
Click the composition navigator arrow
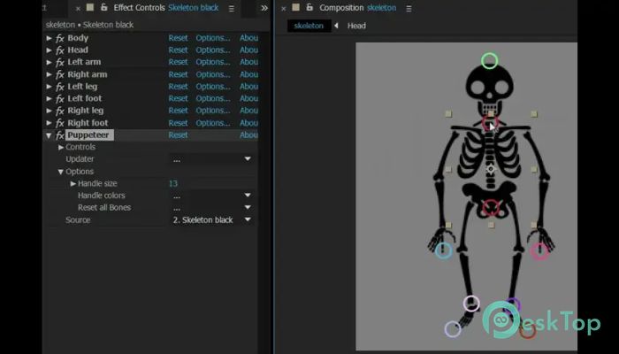(336, 26)
